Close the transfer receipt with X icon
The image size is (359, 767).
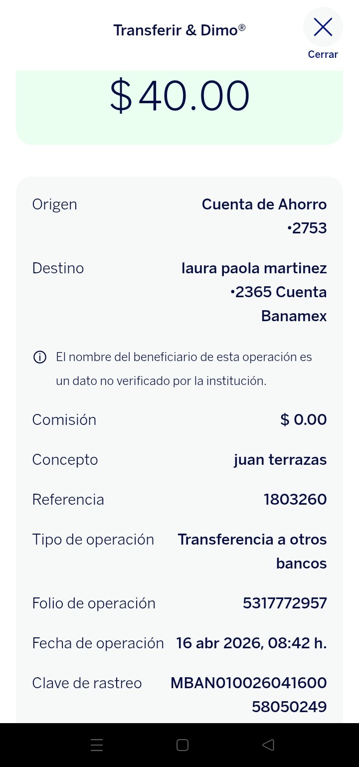click(x=323, y=27)
